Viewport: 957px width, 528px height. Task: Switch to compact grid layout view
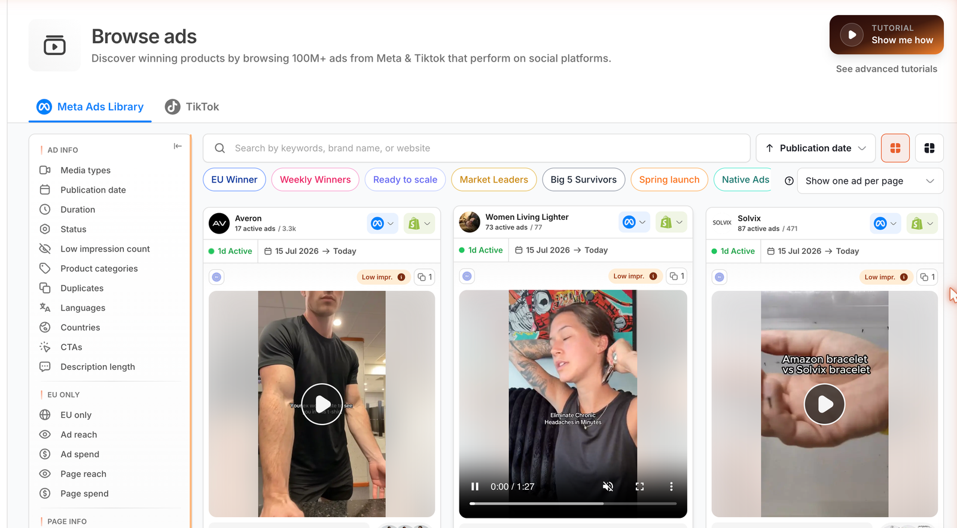pos(929,148)
